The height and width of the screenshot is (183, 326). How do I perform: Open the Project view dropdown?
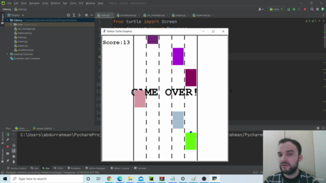(x=16, y=15)
